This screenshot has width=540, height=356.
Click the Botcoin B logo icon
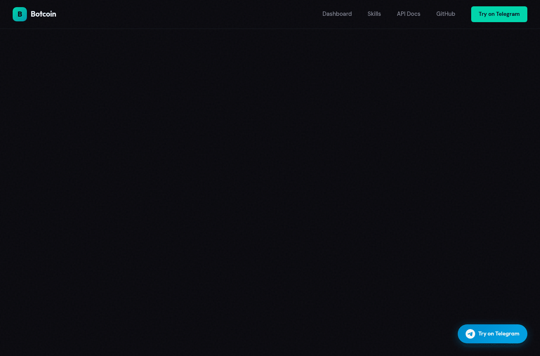tap(20, 14)
